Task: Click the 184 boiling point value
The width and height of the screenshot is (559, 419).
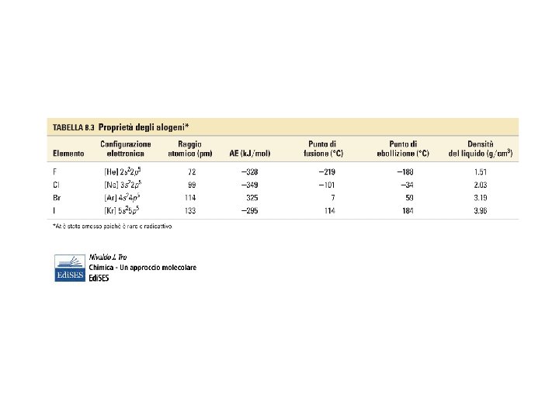Action: 405,212
